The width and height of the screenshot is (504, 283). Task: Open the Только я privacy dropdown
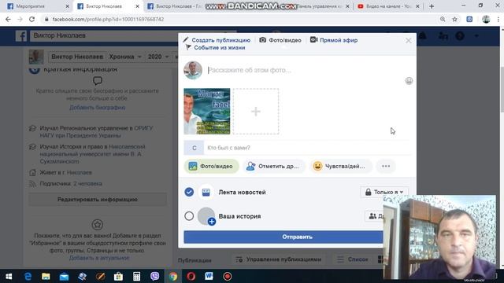(384, 192)
